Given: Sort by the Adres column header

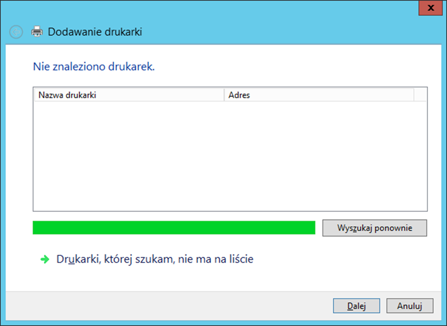Looking at the screenshot, I should point(318,95).
